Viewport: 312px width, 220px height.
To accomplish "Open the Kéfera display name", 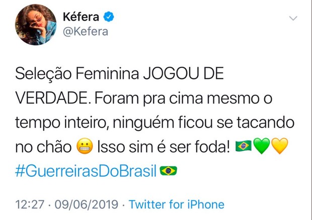I will pos(81,17).
